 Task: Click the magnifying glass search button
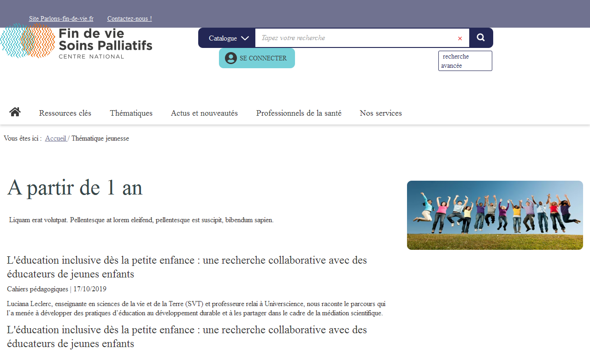[x=481, y=38]
